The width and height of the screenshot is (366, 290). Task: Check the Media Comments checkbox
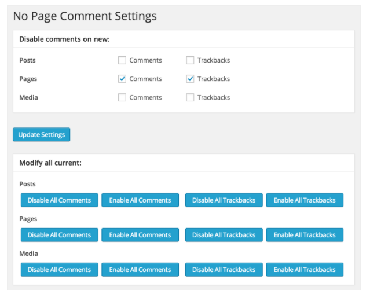coord(122,97)
